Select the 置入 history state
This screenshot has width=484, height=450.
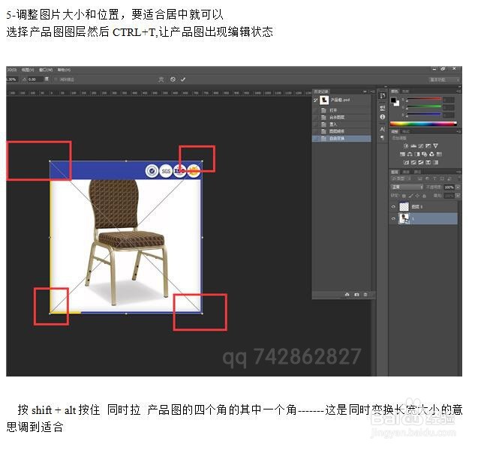(x=341, y=124)
